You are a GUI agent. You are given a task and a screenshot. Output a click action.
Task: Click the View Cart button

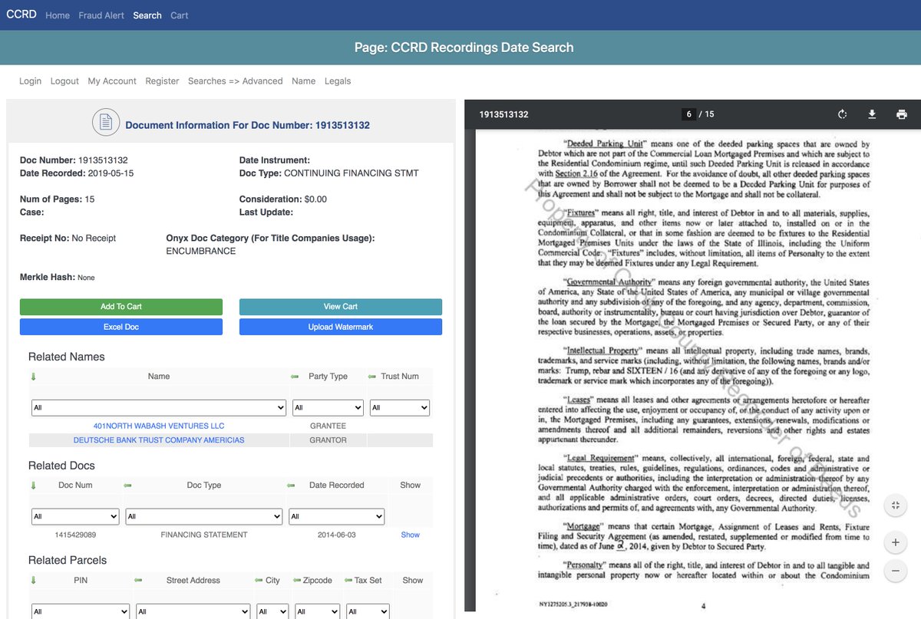pyautogui.click(x=341, y=307)
